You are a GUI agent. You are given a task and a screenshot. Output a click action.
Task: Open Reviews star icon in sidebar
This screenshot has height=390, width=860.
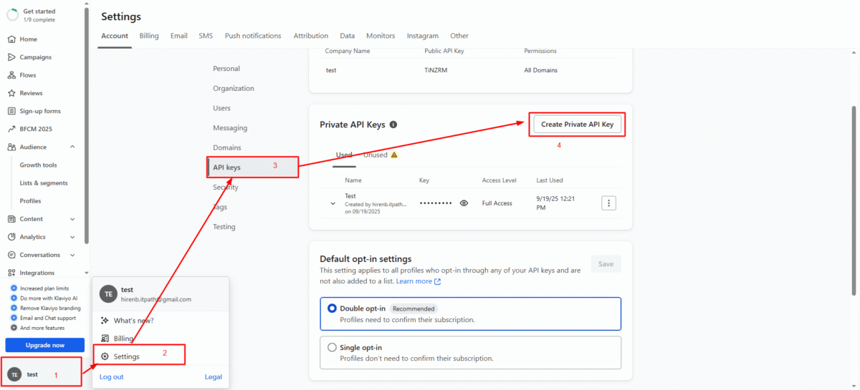tap(12, 93)
